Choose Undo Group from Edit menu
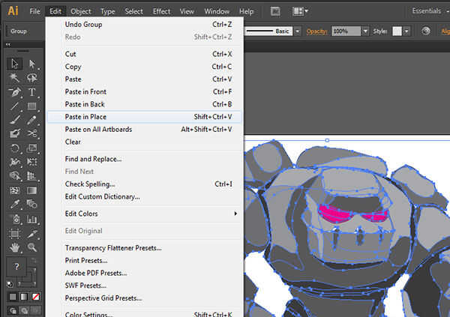The image size is (450, 317). coord(144,25)
